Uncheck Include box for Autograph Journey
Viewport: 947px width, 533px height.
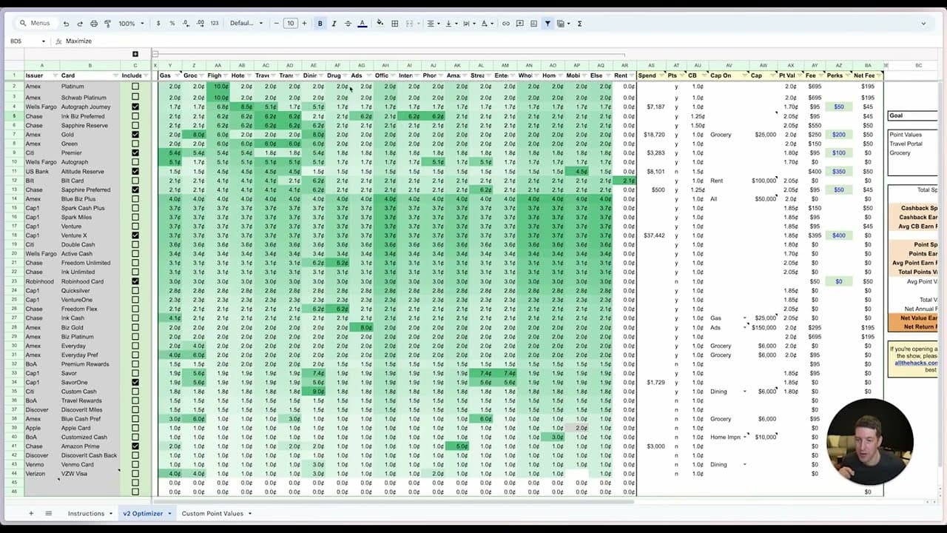coord(135,107)
